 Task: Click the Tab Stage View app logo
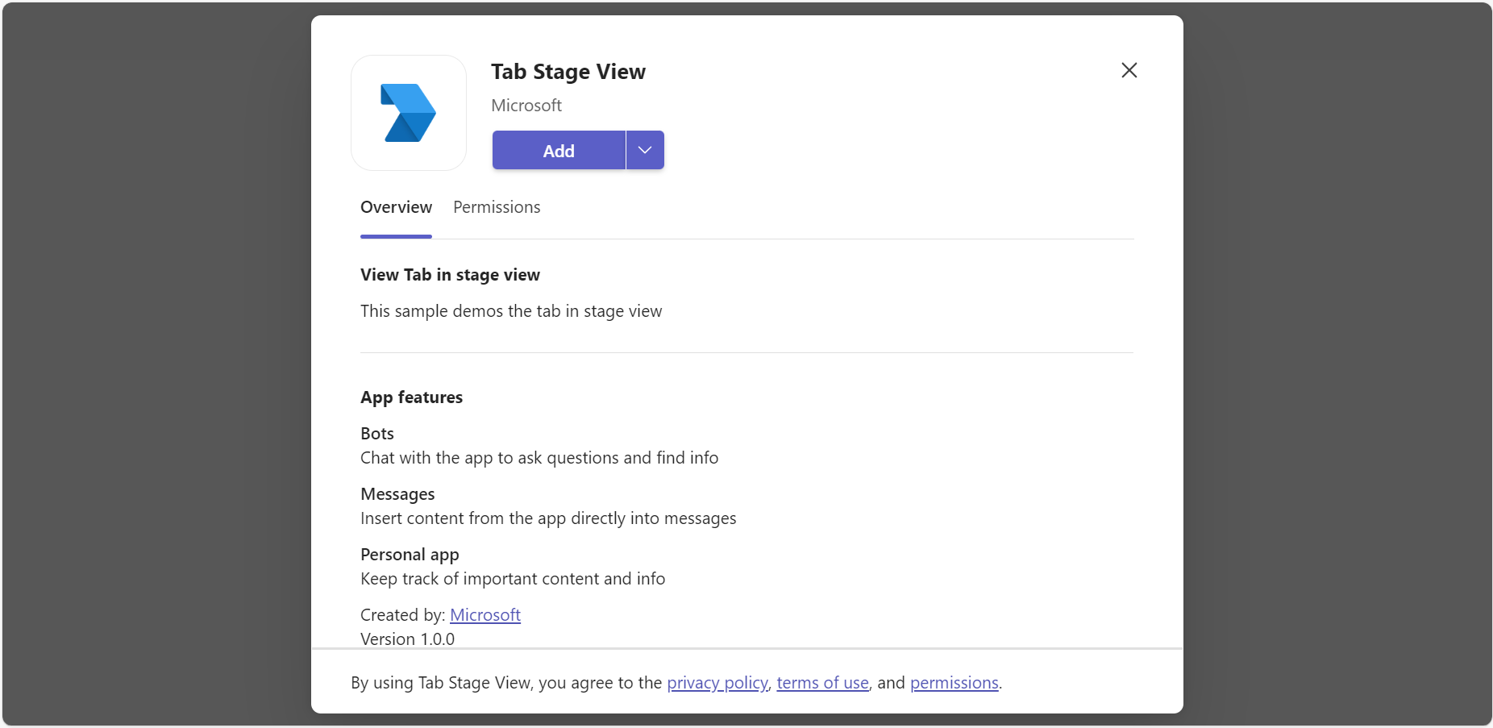(x=409, y=113)
